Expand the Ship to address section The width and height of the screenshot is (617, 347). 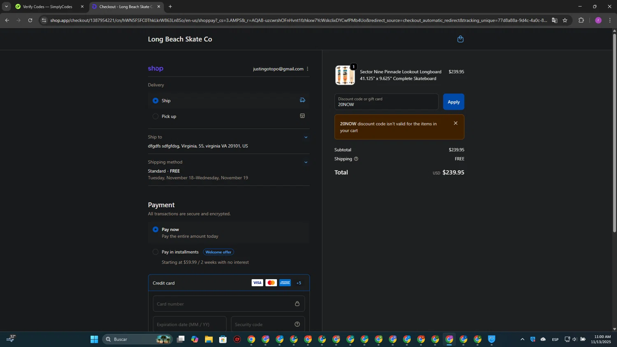[306, 137]
